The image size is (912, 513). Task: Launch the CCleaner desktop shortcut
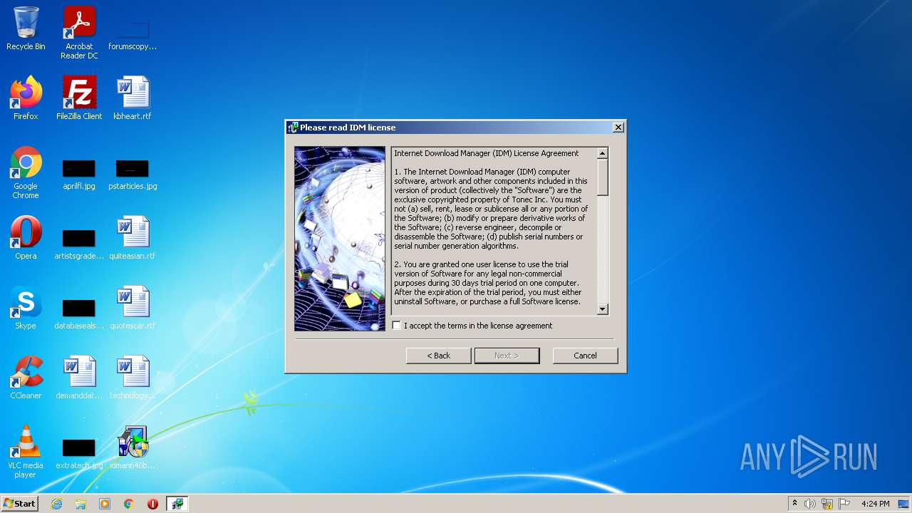[26, 378]
